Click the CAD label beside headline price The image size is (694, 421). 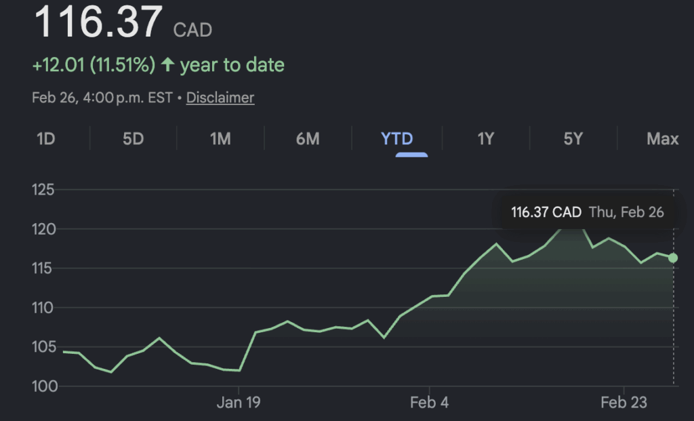193,31
